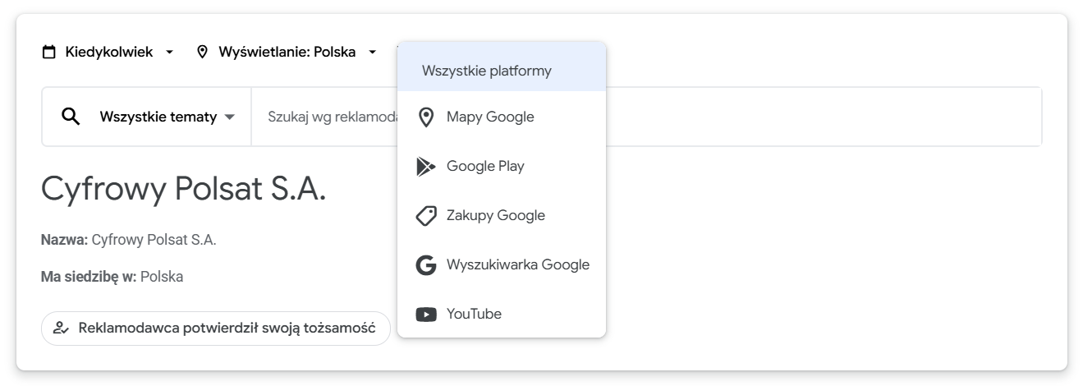Click the verified advertiser person icon

pyautogui.click(x=61, y=329)
